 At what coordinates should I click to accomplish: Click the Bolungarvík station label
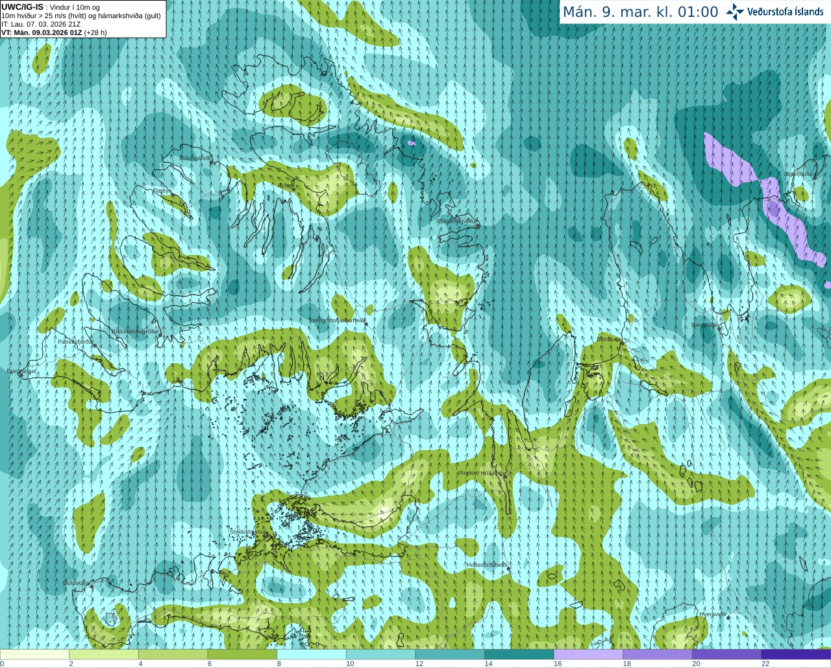(195, 158)
